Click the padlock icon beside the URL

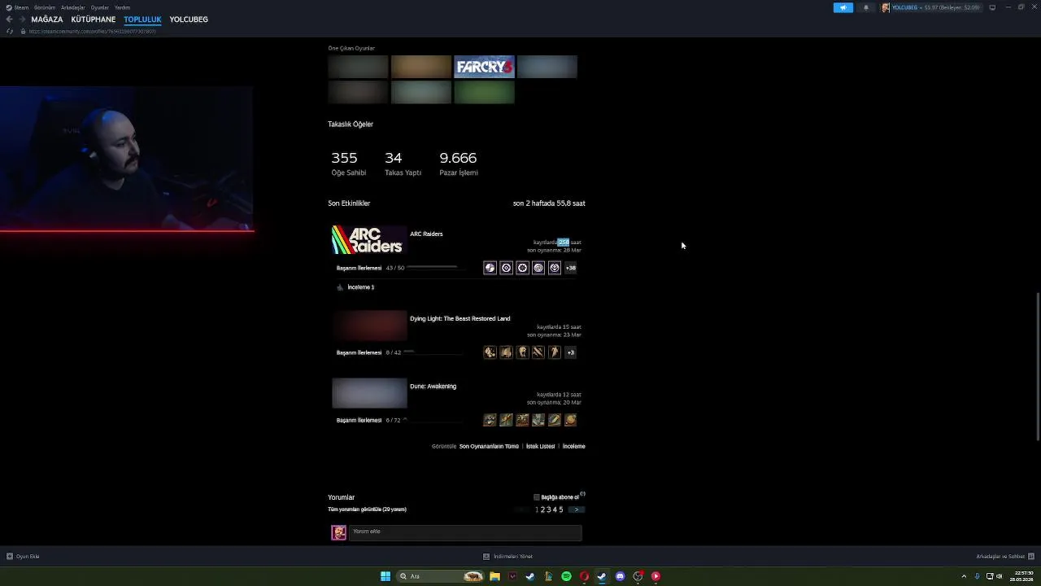coord(23,31)
